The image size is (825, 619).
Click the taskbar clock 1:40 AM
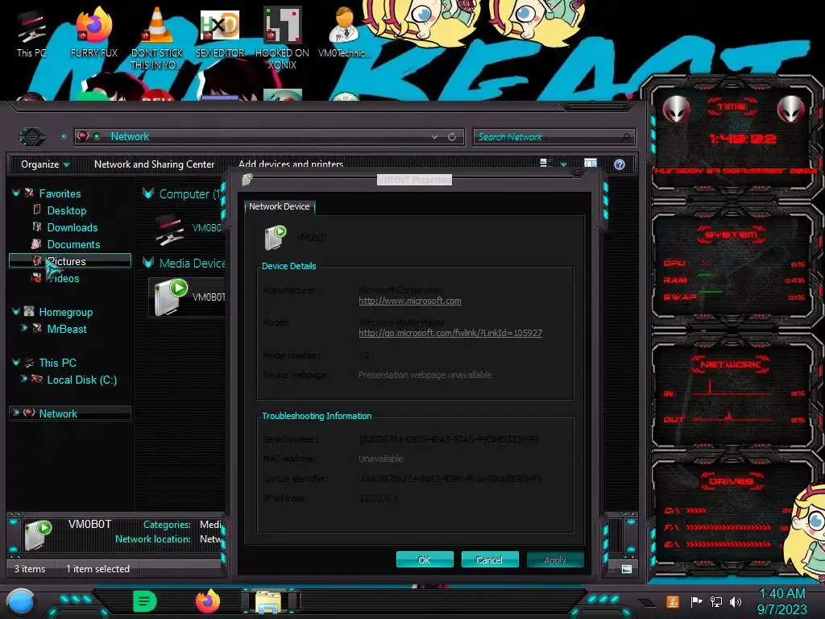click(x=781, y=593)
